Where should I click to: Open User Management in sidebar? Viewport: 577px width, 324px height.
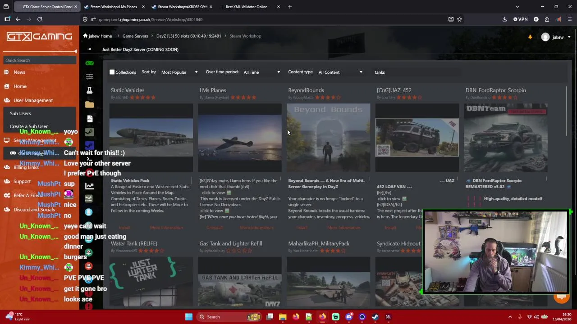tap(33, 100)
